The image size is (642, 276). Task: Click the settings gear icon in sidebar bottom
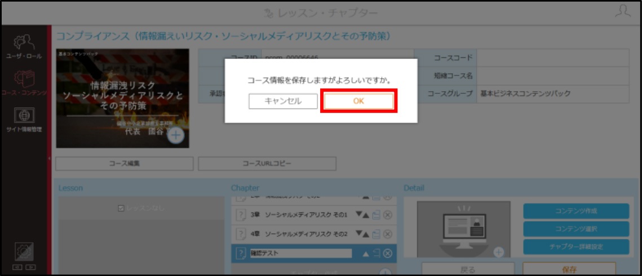[23, 252]
